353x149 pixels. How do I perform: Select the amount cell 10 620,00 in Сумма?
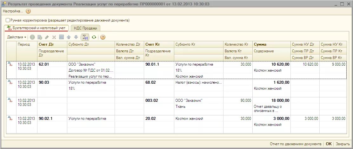tap(271, 64)
